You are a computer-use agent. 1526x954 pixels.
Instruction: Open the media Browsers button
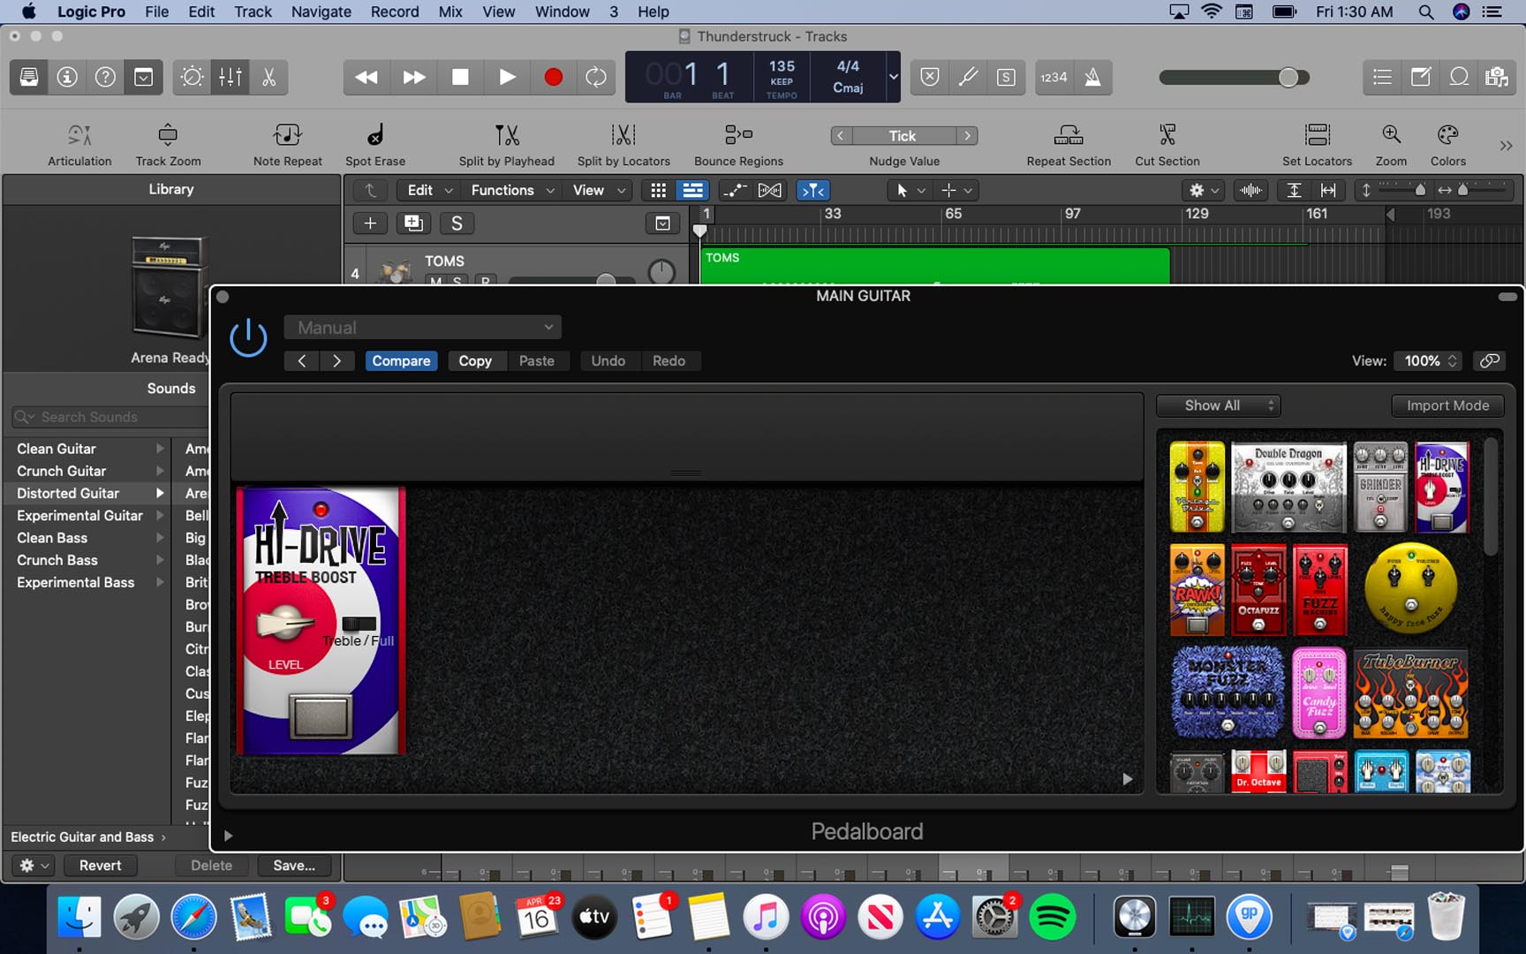[1497, 77]
